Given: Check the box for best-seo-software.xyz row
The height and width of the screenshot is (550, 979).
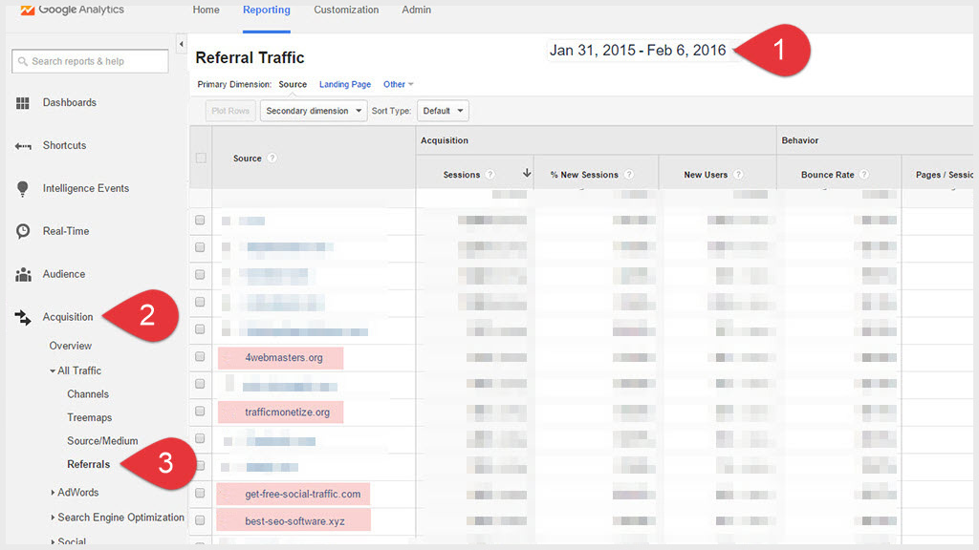Looking at the screenshot, I should [200, 520].
